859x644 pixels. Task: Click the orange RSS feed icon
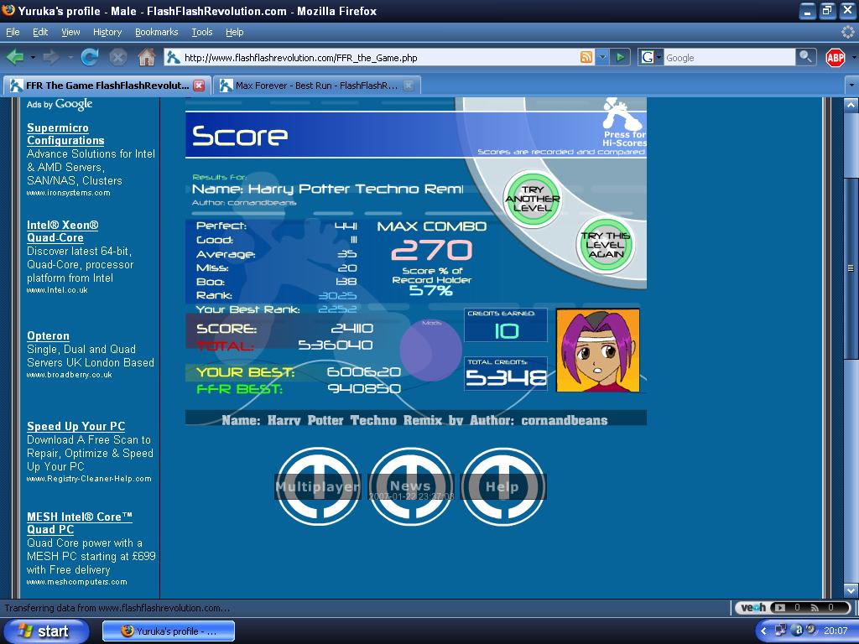(x=586, y=57)
